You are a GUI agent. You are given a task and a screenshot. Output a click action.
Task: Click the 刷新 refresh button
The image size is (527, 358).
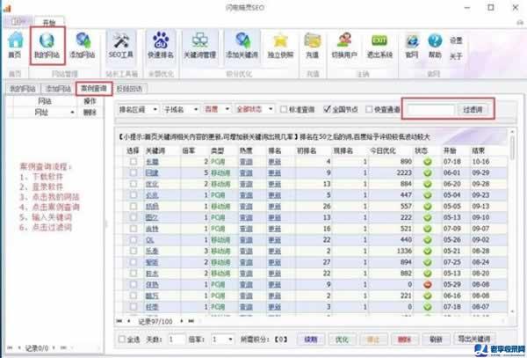click(x=436, y=340)
